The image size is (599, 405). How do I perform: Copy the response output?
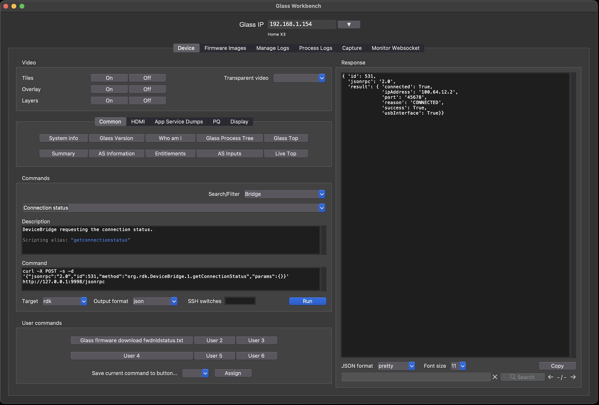[x=557, y=366]
